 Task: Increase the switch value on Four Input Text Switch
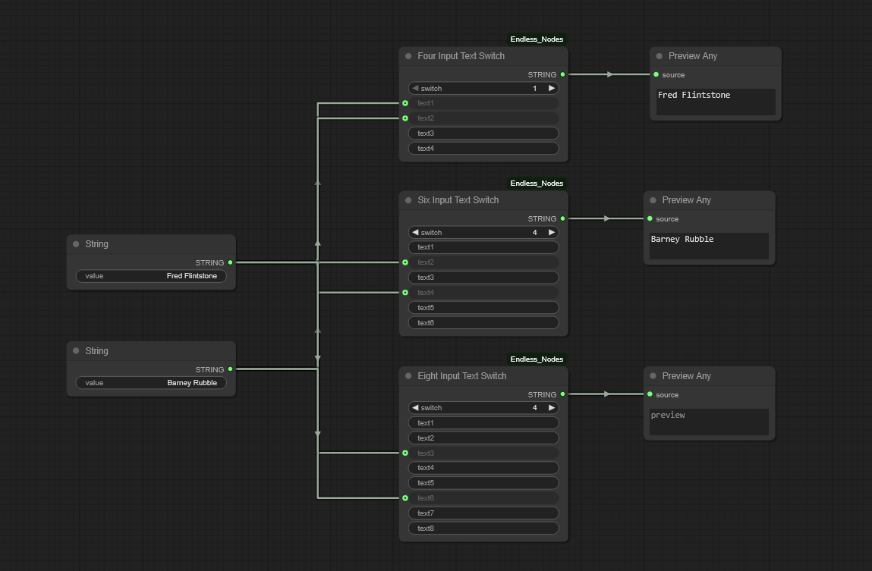point(552,88)
